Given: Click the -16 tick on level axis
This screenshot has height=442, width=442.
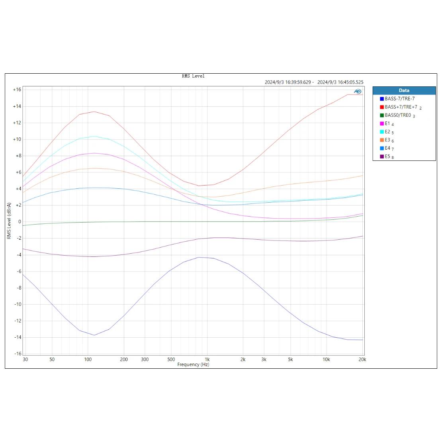Looking at the screenshot, I should coord(17,354).
